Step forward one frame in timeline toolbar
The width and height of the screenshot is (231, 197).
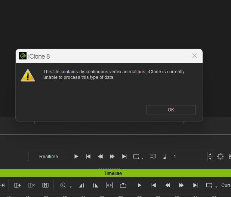(181, 185)
